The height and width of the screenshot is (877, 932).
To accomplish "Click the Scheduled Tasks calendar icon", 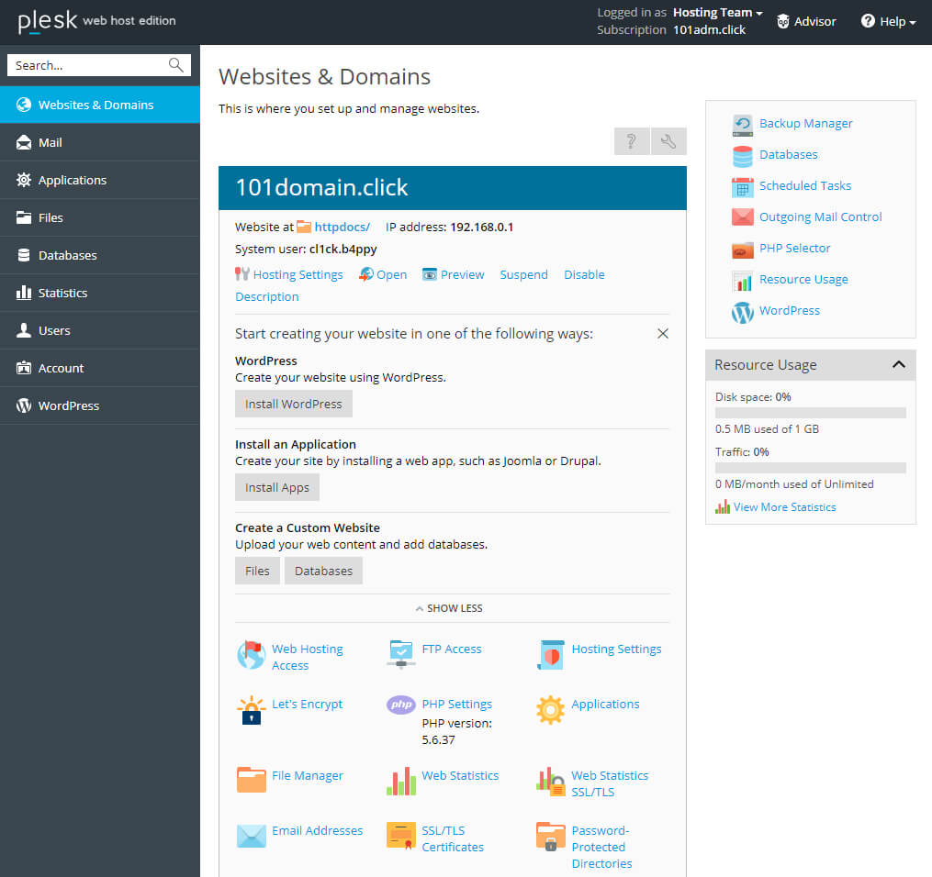I will (743, 186).
